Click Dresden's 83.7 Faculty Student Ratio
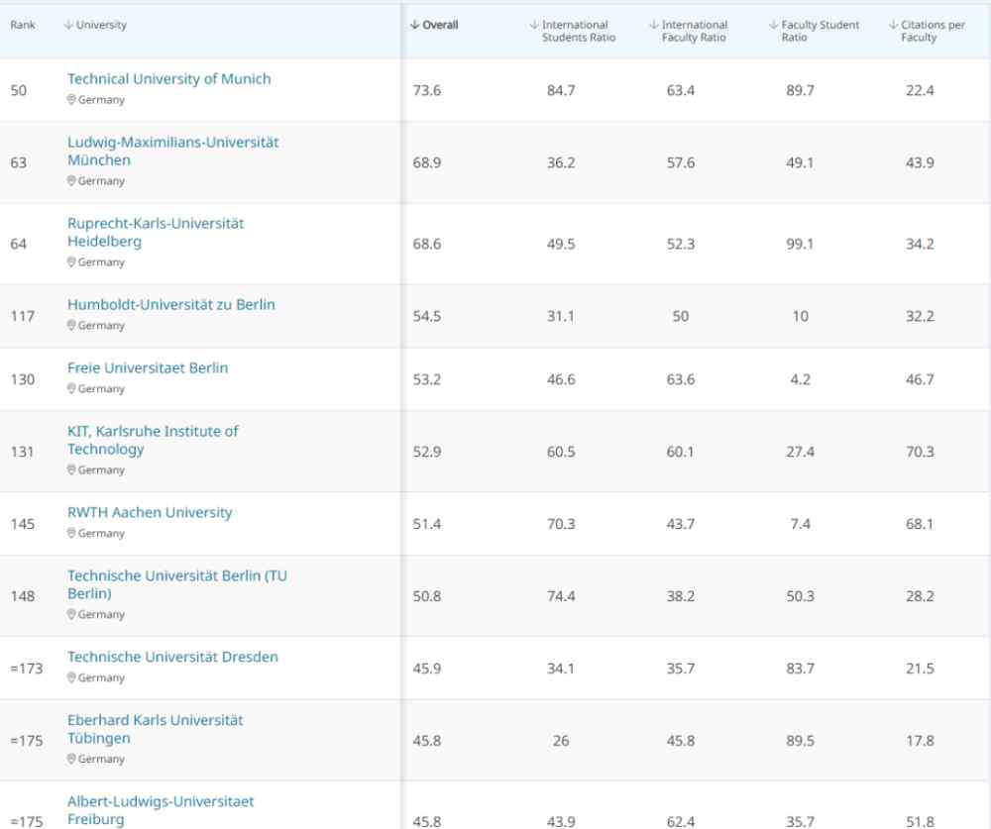 pos(800,669)
